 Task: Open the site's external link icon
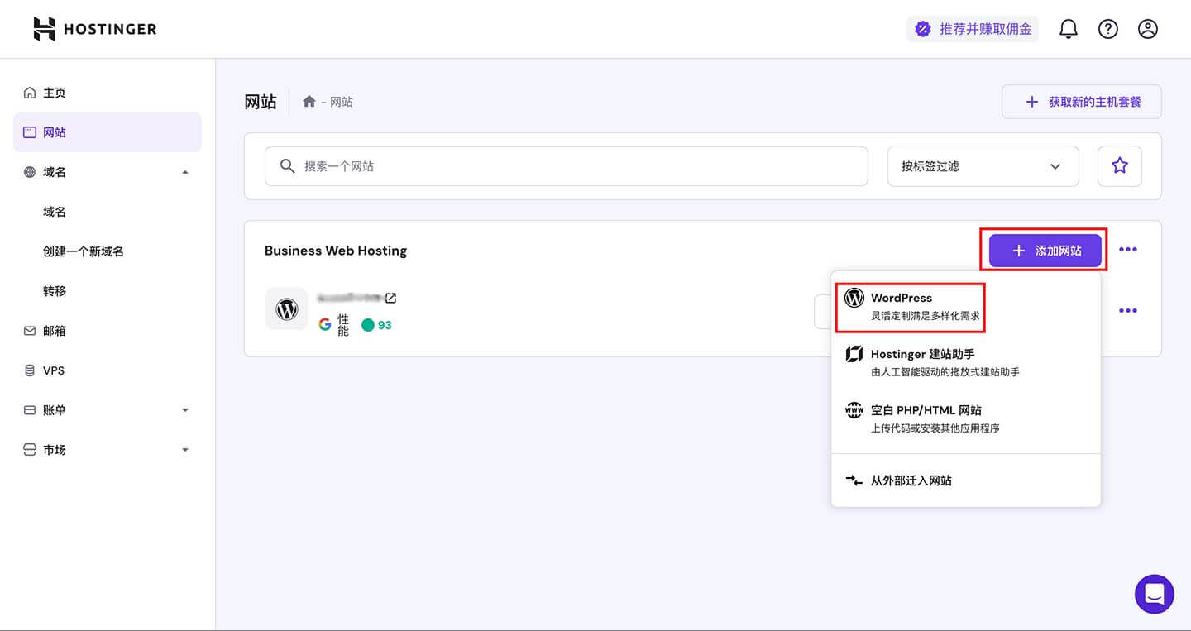click(x=390, y=298)
